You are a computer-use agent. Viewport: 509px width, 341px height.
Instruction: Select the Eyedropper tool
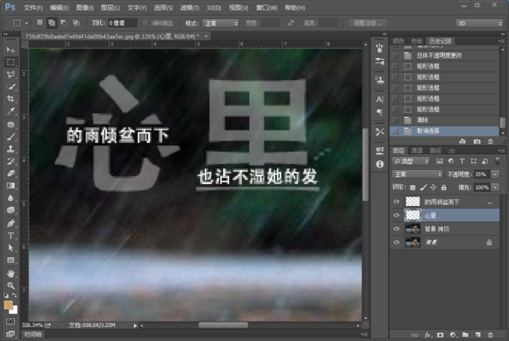click(x=11, y=111)
